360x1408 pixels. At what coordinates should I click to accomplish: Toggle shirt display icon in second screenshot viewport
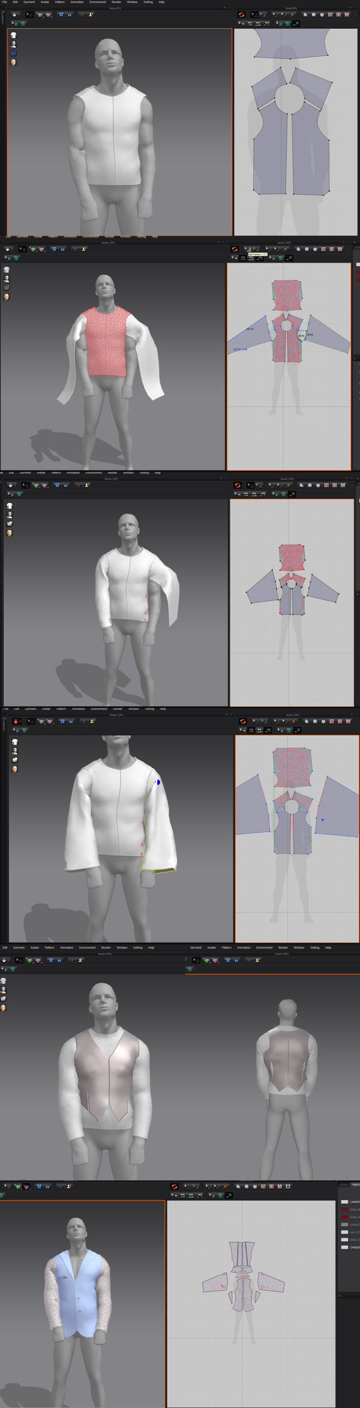(x=7, y=270)
